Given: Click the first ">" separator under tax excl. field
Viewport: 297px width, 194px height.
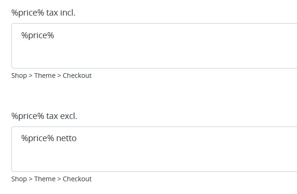Looking at the screenshot, I should pos(31,179).
